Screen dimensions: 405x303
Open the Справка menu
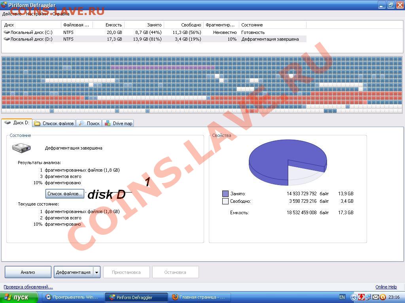tap(61, 14)
